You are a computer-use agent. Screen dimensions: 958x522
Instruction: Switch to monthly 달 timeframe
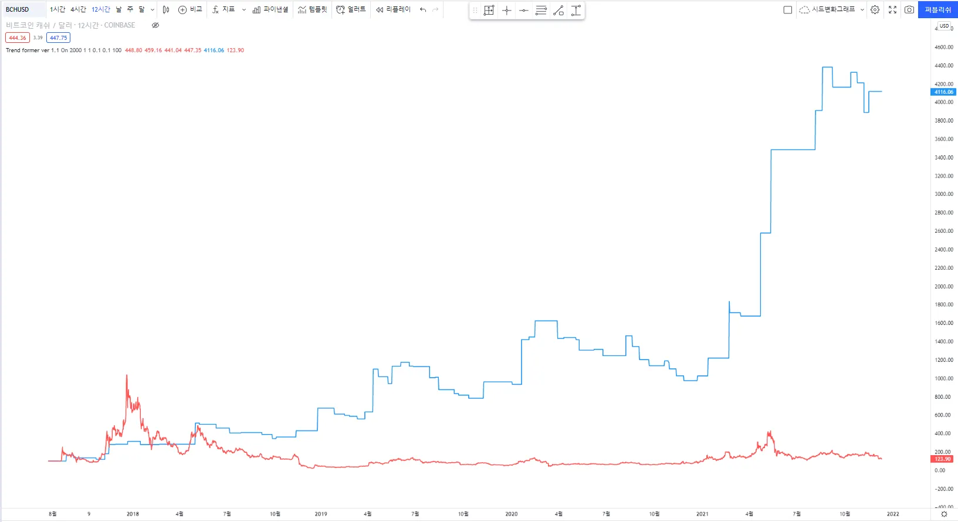point(141,9)
